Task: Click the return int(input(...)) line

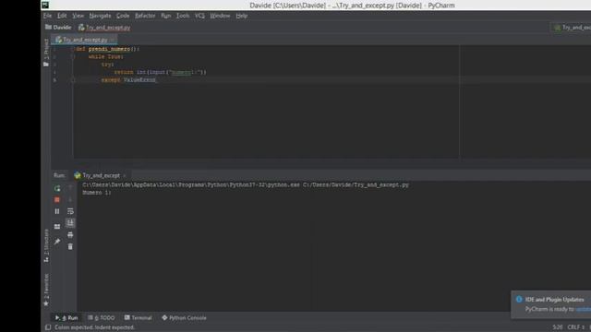Action: click(160, 72)
